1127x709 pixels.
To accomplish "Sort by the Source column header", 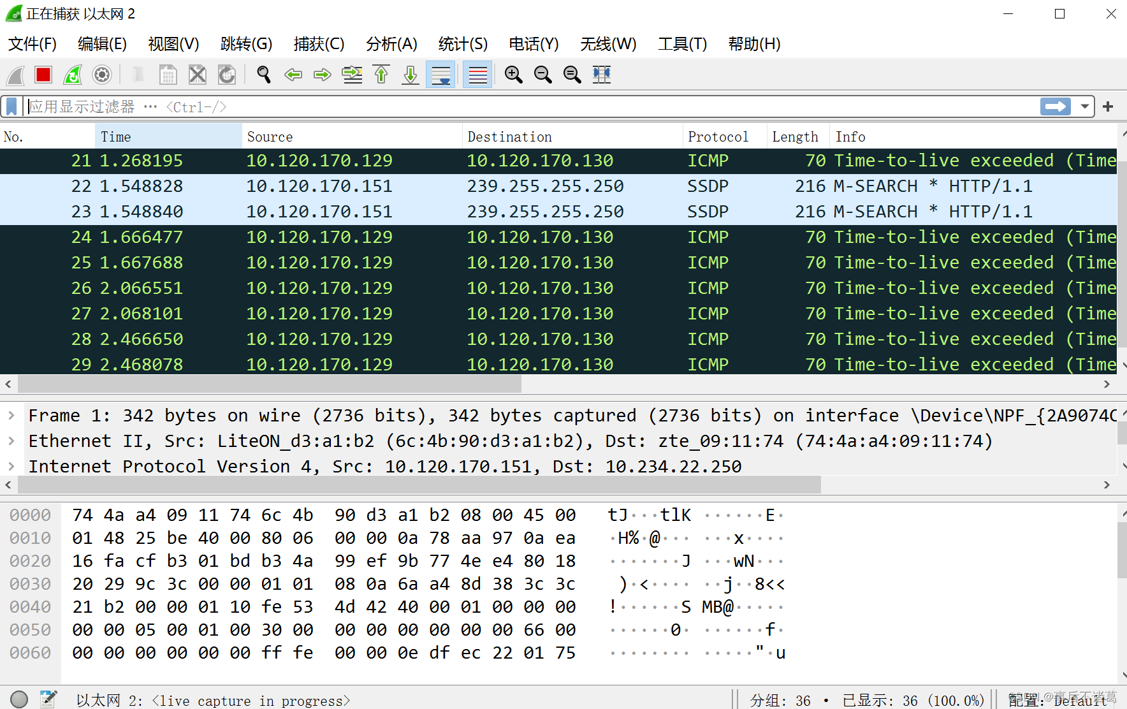I will [x=353, y=137].
